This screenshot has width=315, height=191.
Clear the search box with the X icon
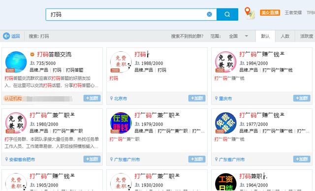[x=209, y=14]
